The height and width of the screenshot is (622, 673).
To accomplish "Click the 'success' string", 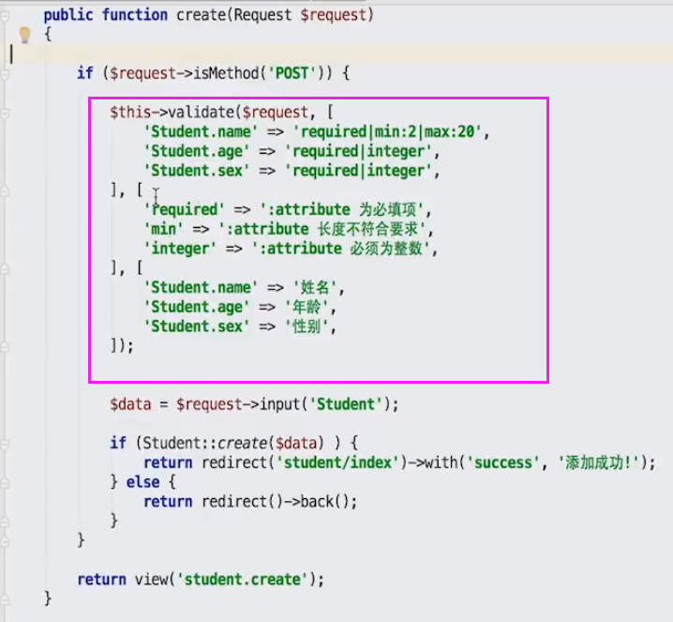I will (503, 463).
